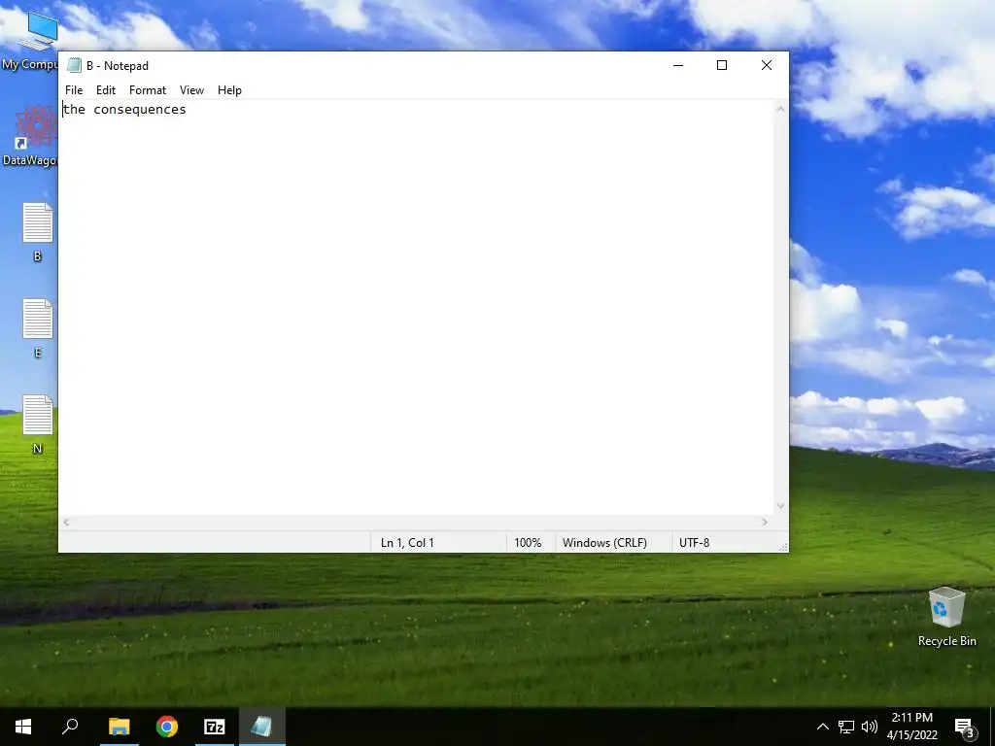Launch Google Chrome from taskbar
Viewport: 995px width, 746px height.
click(x=167, y=727)
